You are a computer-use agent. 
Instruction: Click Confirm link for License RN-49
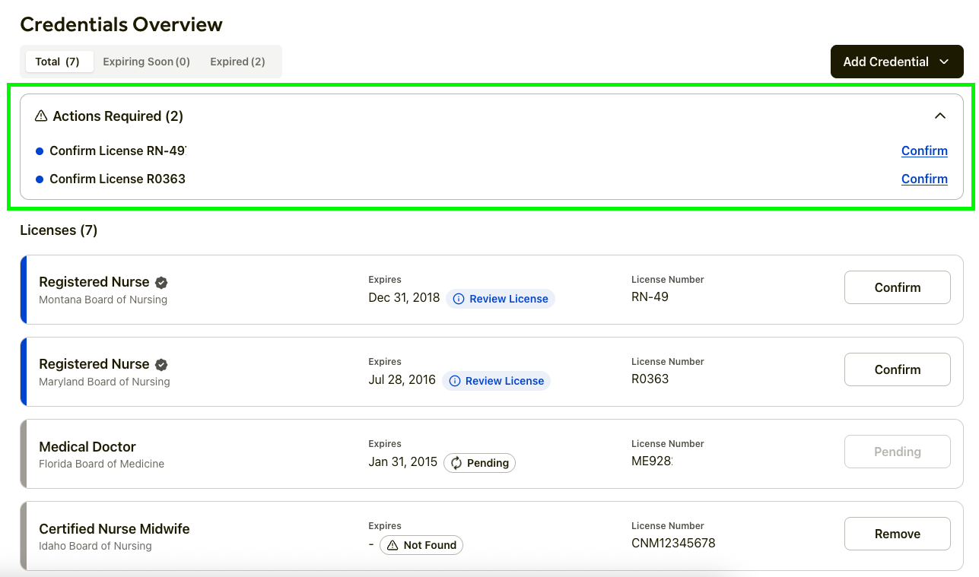pyautogui.click(x=923, y=151)
